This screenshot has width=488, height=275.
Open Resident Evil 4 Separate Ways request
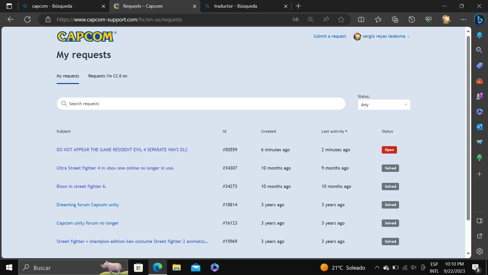[122, 150]
